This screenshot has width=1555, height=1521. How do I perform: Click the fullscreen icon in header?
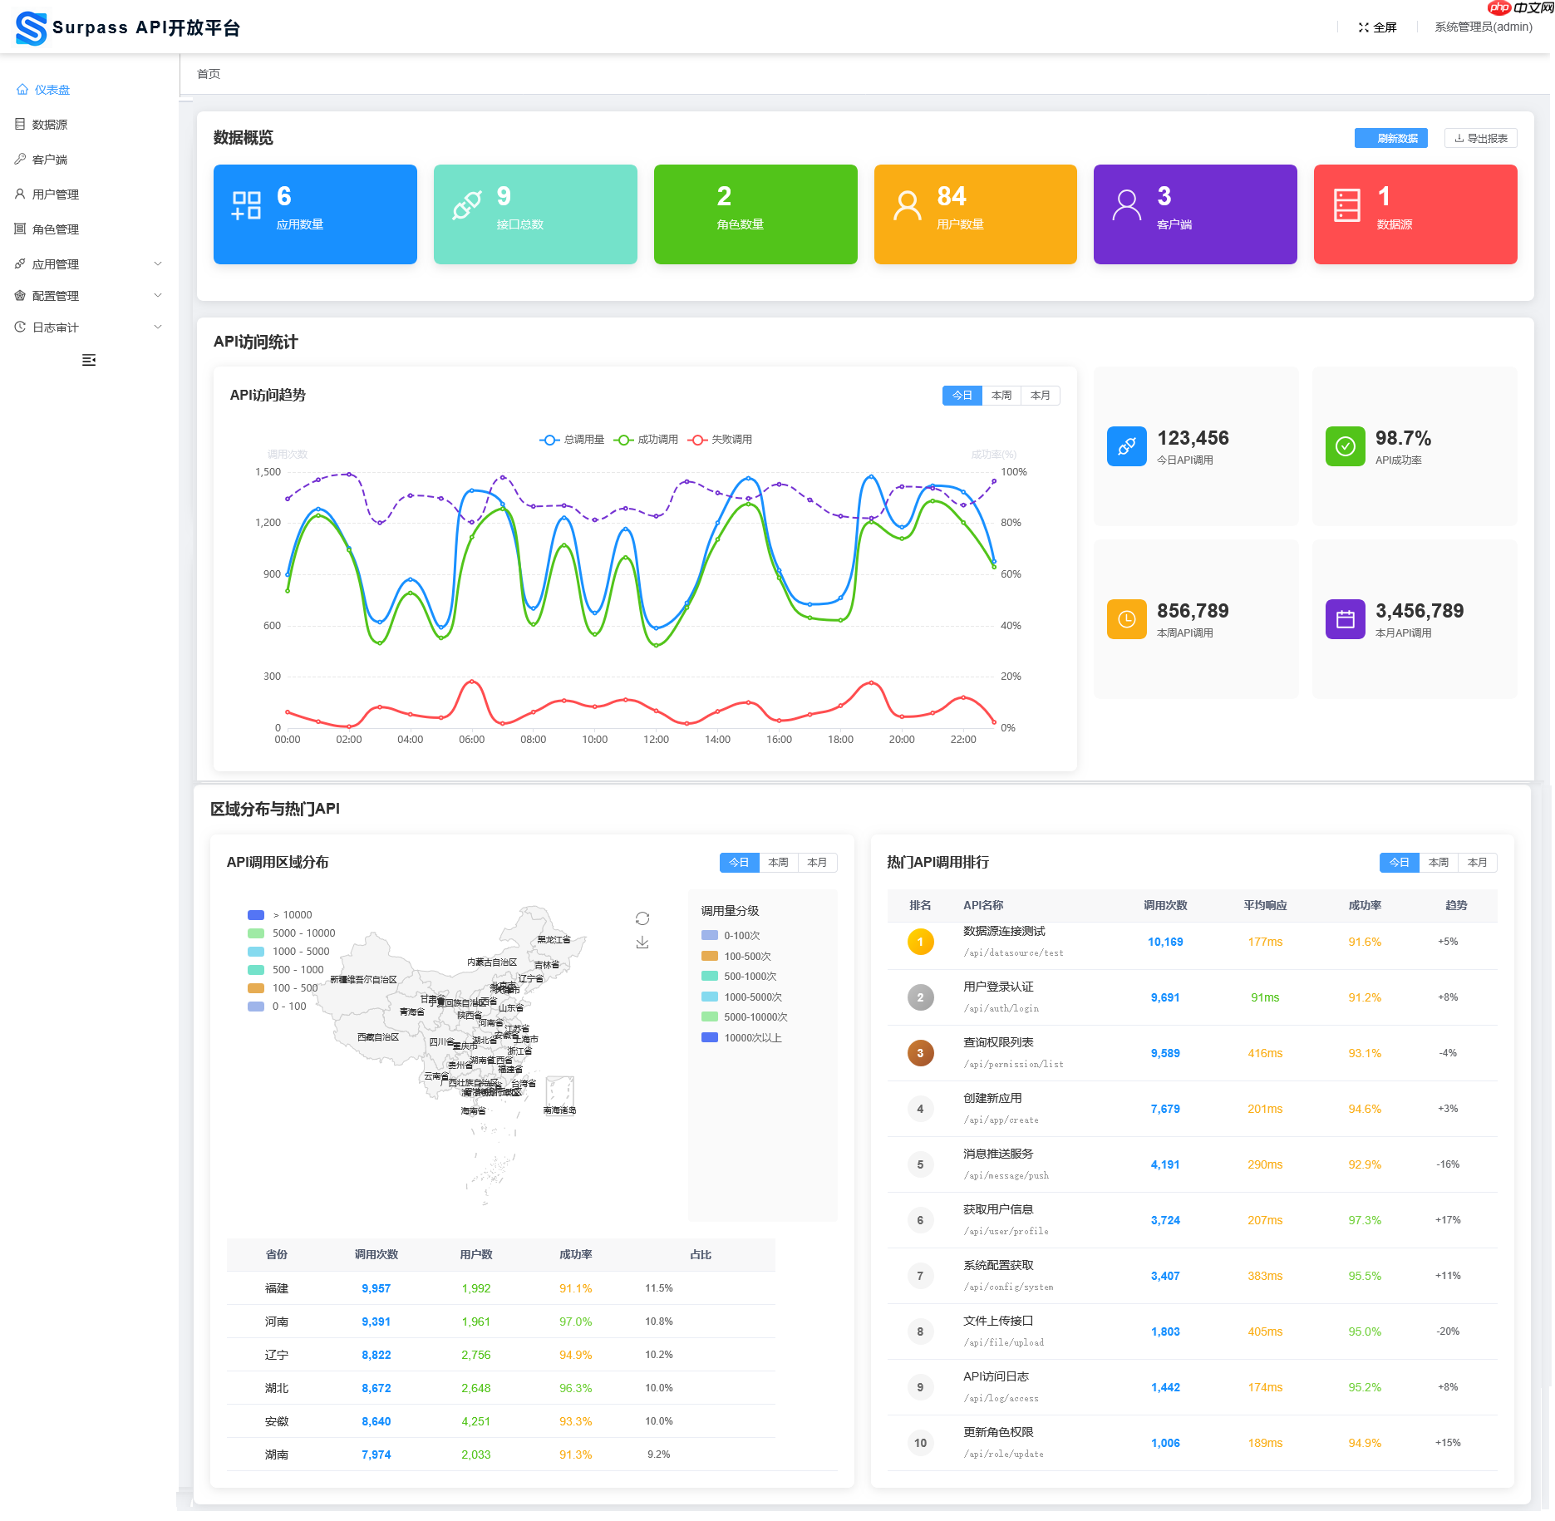click(x=1364, y=27)
